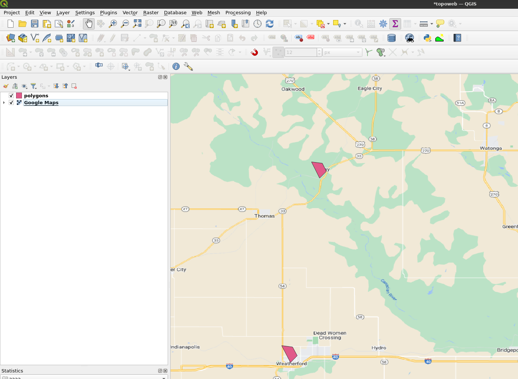Select the Pan Map hand tool

pos(89,24)
